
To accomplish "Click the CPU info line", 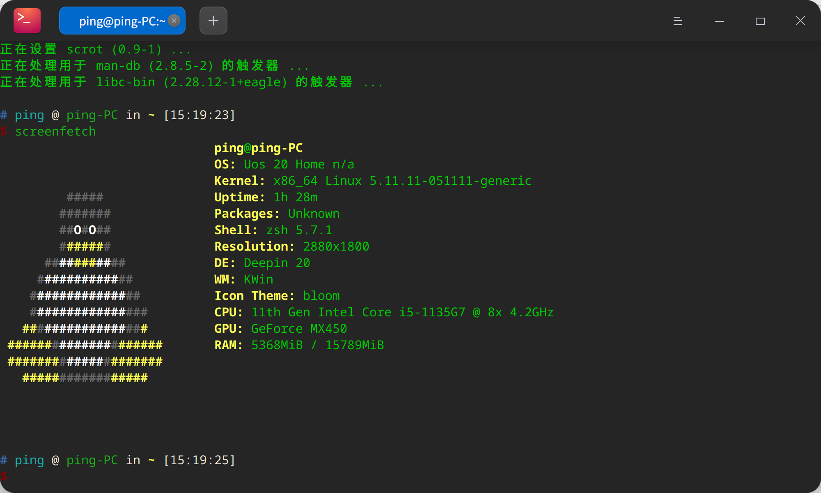I will (x=383, y=312).
